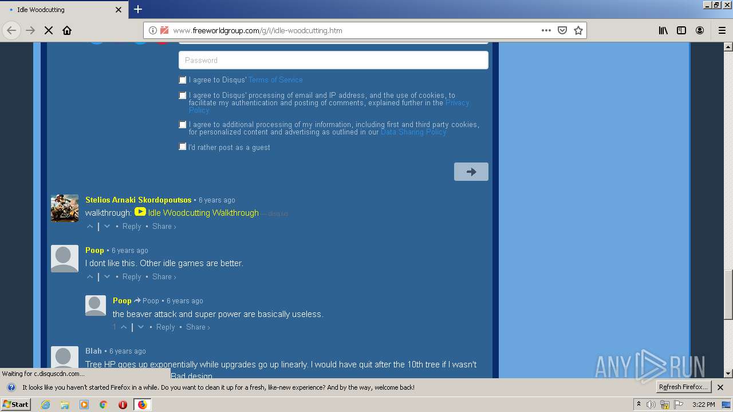
Task: Focus the Password field
Action: pyautogui.click(x=333, y=60)
